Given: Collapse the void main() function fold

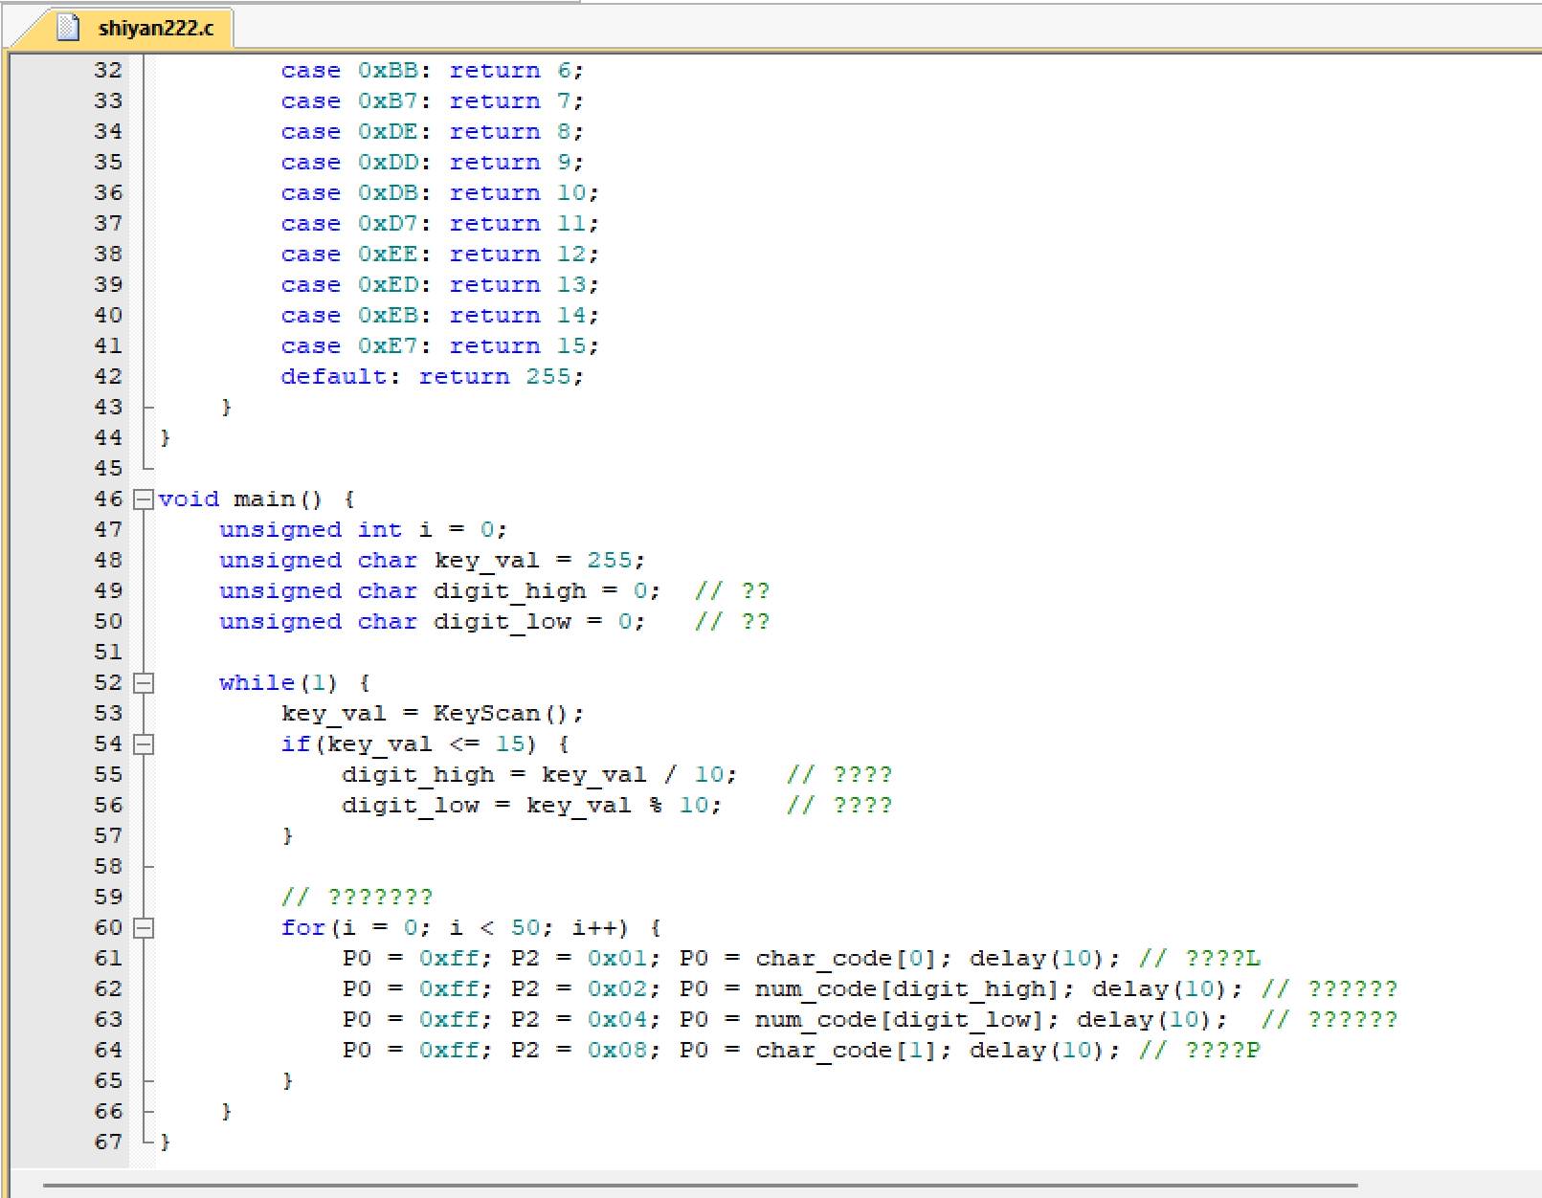Looking at the screenshot, I should 144,499.
